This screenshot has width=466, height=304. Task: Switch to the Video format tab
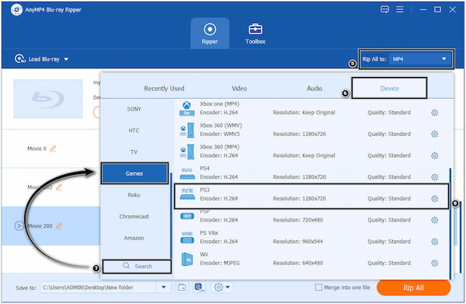(239, 89)
